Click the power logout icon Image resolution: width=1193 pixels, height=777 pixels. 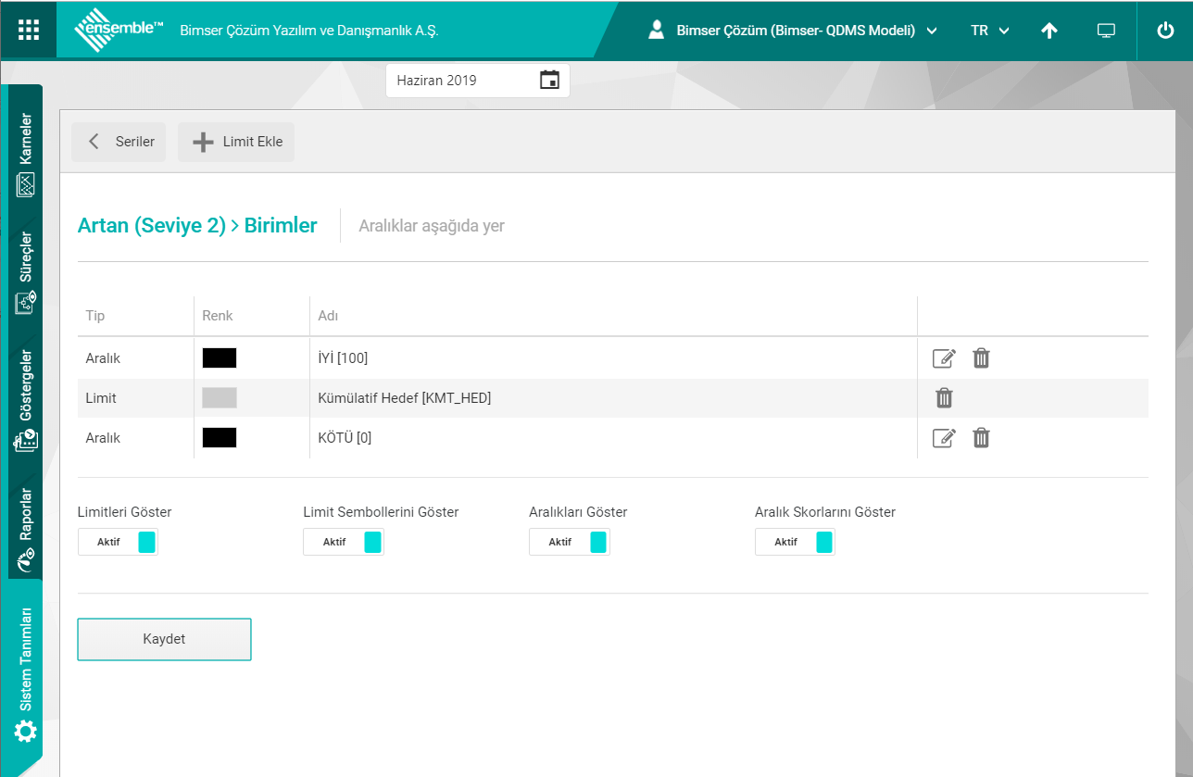coord(1165,31)
